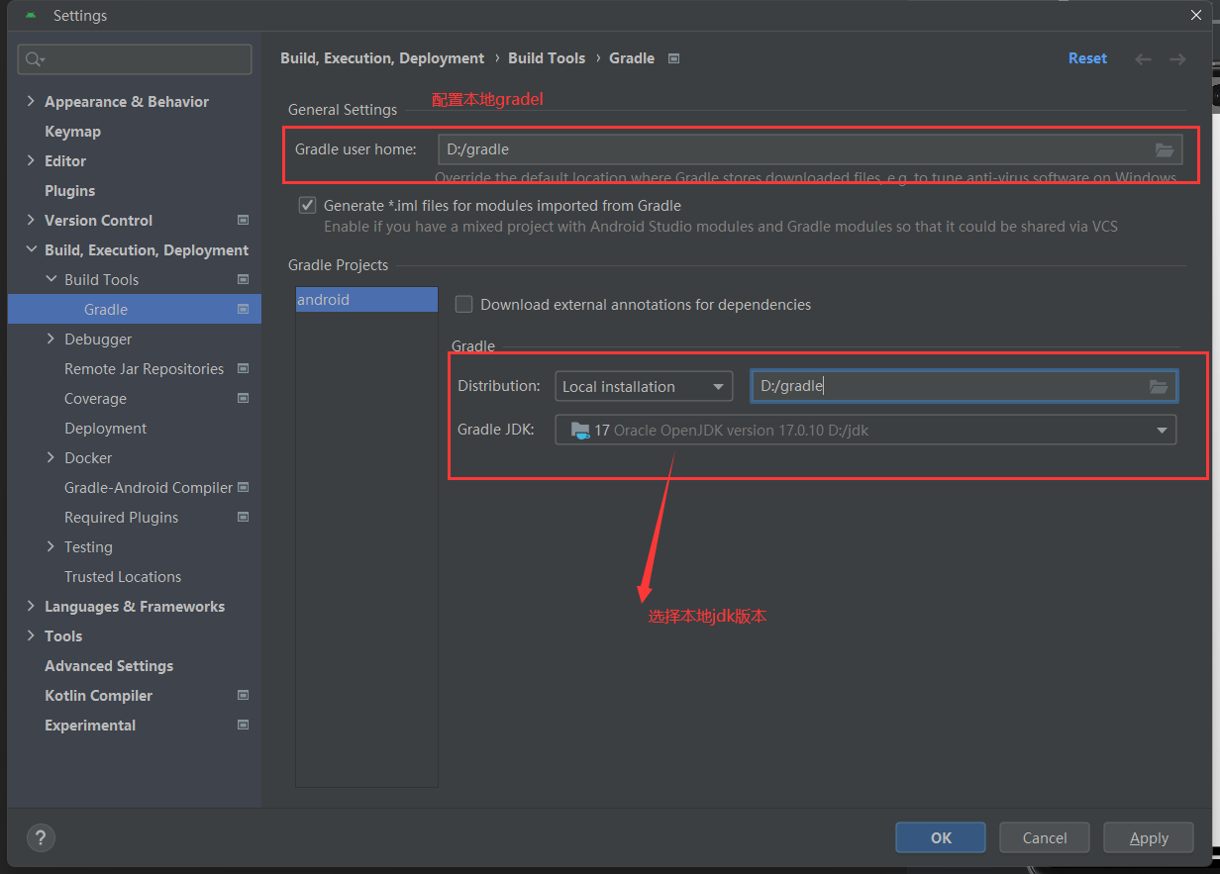Click the project-level icon beside Version Control
The height and width of the screenshot is (874, 1220).
tap(244, 220)
